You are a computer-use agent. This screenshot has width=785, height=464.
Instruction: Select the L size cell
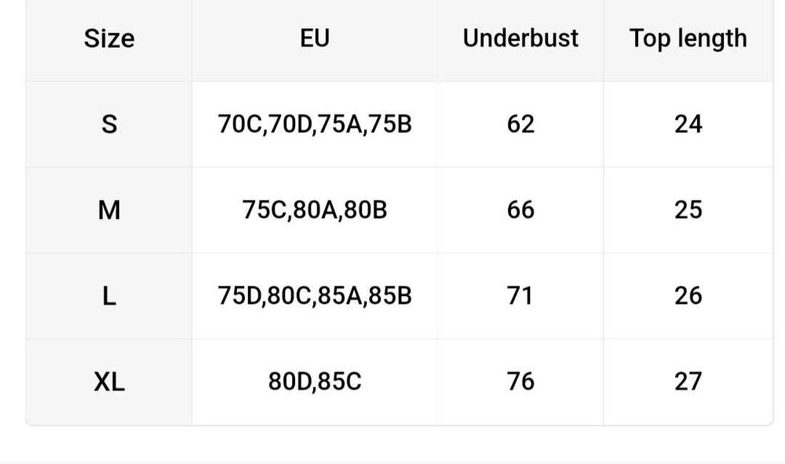pos(109,296)
